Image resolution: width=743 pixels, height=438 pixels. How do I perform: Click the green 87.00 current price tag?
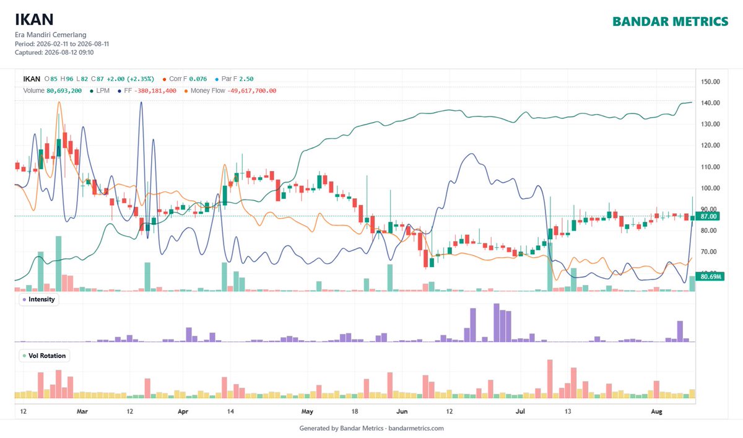tap(707, 216)
